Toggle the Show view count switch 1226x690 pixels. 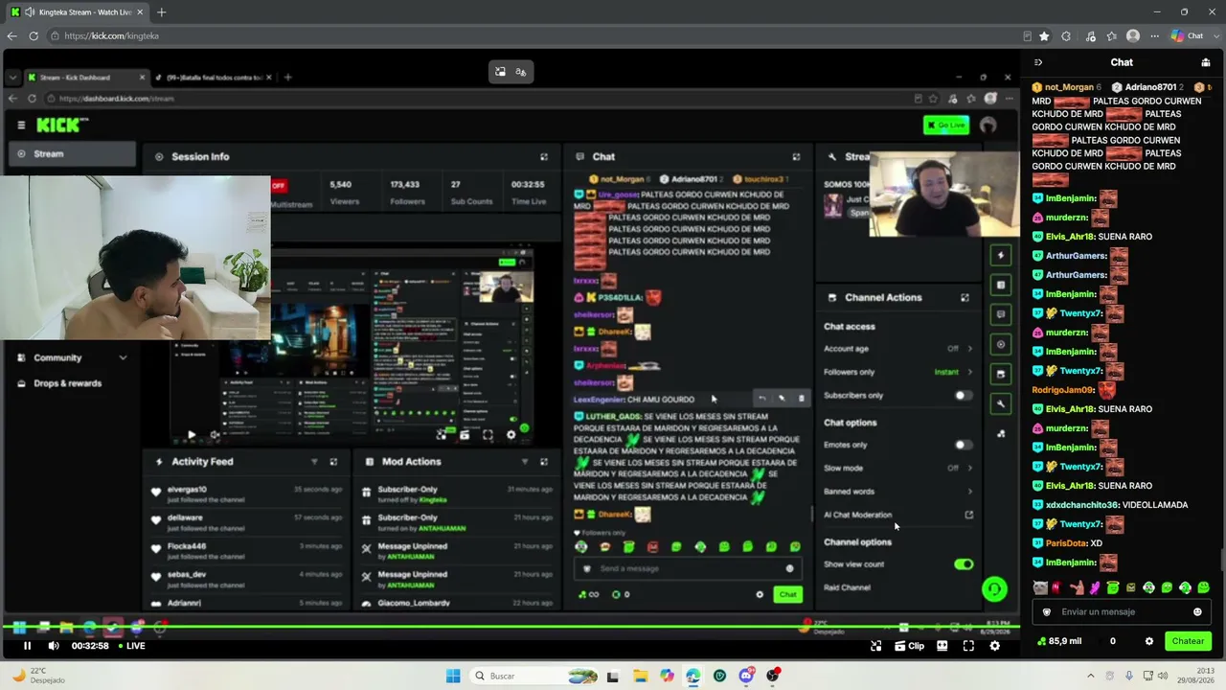[964, 564]
